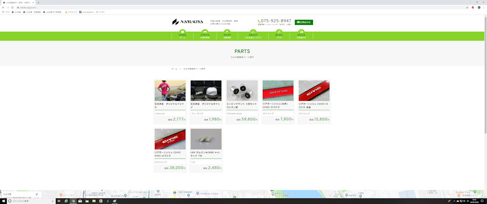Open the LED chip bulb product image

click(x=206, y=139)
